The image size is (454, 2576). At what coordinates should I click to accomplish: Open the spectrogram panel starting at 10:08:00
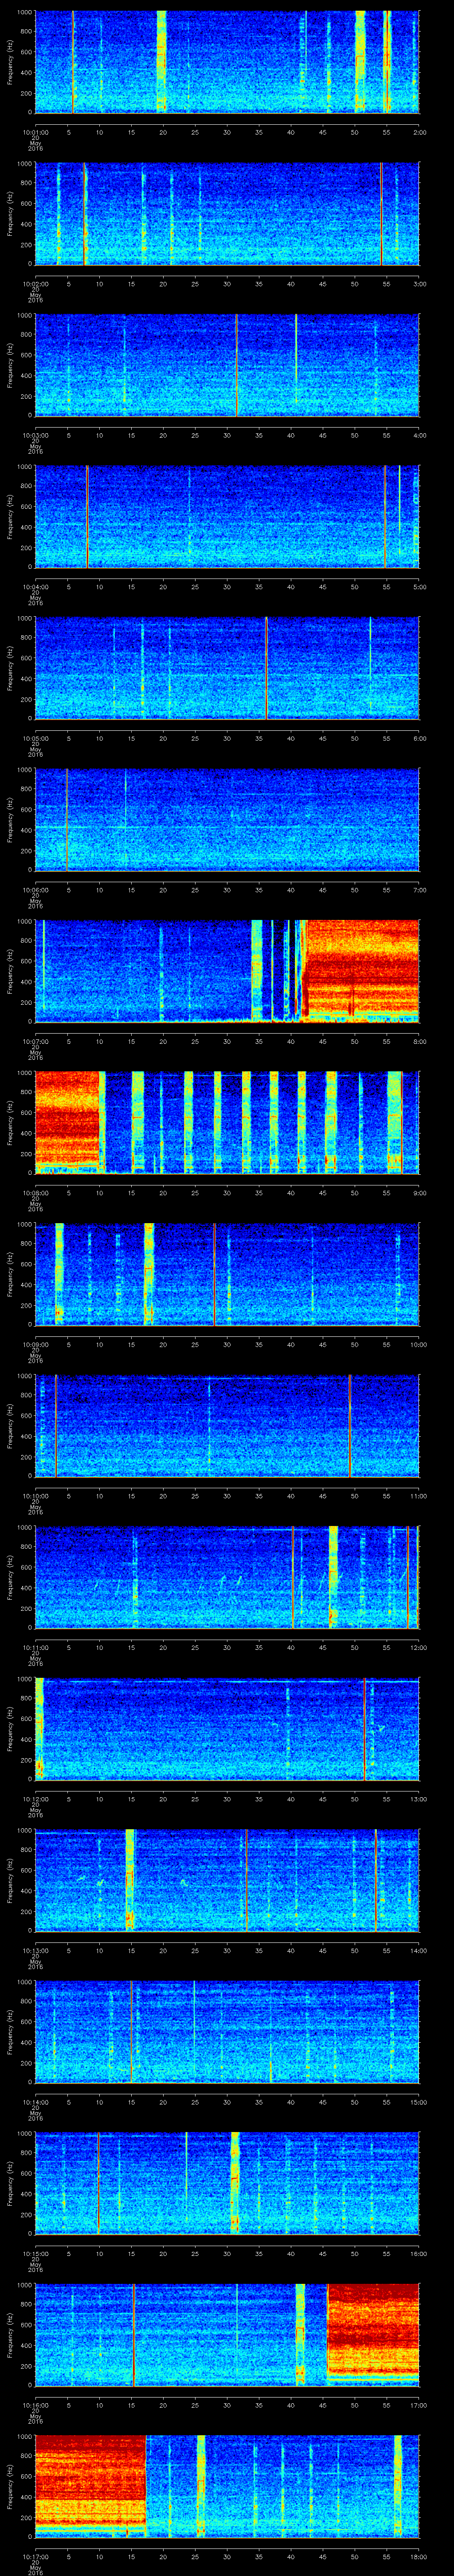(227, 1123)
